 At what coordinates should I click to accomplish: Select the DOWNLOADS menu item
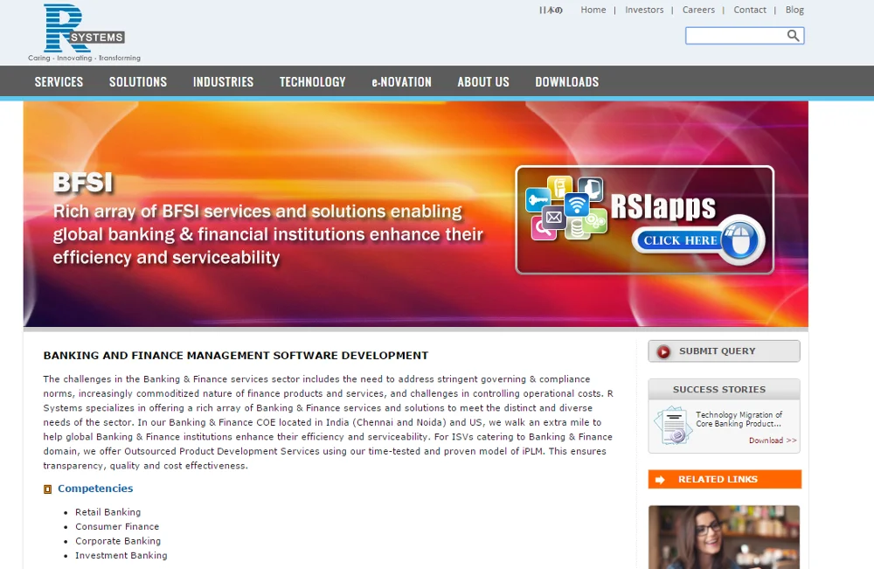coord(566,81)
